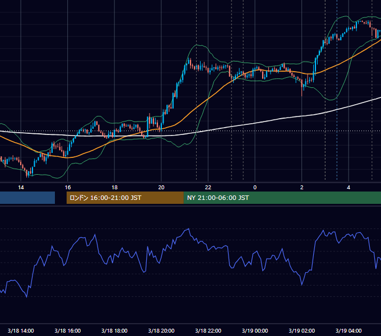This screenshot has height=336, width=381.
Task: Click the 3/19 00:00 time label
Action: tap(255, 330)
